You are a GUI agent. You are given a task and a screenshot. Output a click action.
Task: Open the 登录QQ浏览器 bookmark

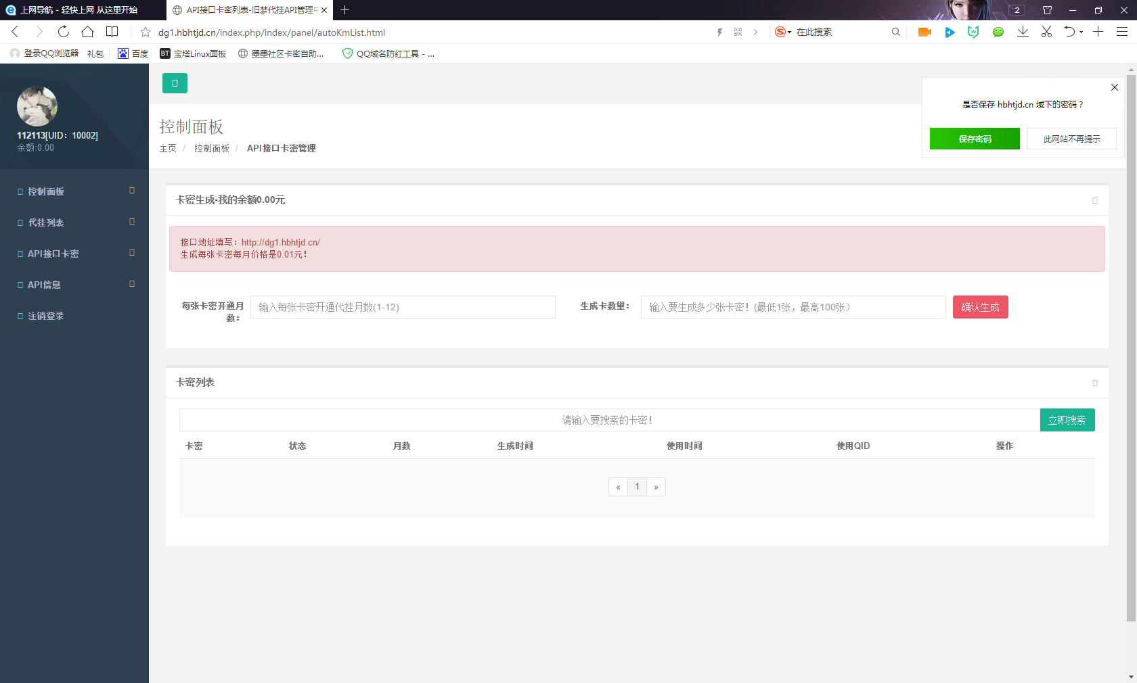point(45,53)
